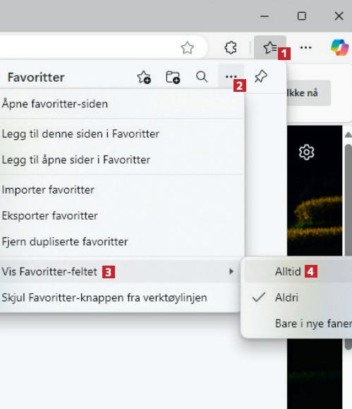Click the Copilot icon in toolbar
The height and width of the screenshot is (409, 352).
click(339, 47)
